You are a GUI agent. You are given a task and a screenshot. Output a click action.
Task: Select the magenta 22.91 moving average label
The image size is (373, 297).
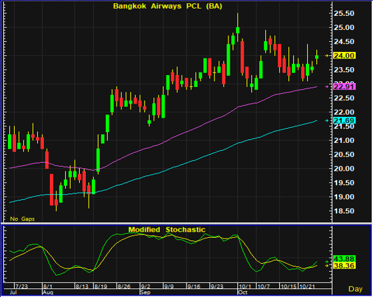[344, 86]
